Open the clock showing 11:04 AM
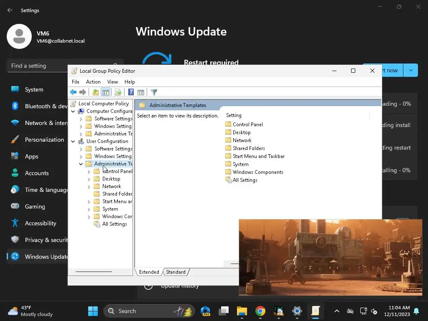 tap(397, 311)
